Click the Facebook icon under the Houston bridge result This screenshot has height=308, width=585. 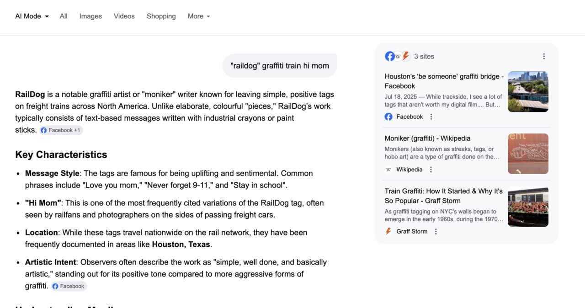click(x=388, y=117)
